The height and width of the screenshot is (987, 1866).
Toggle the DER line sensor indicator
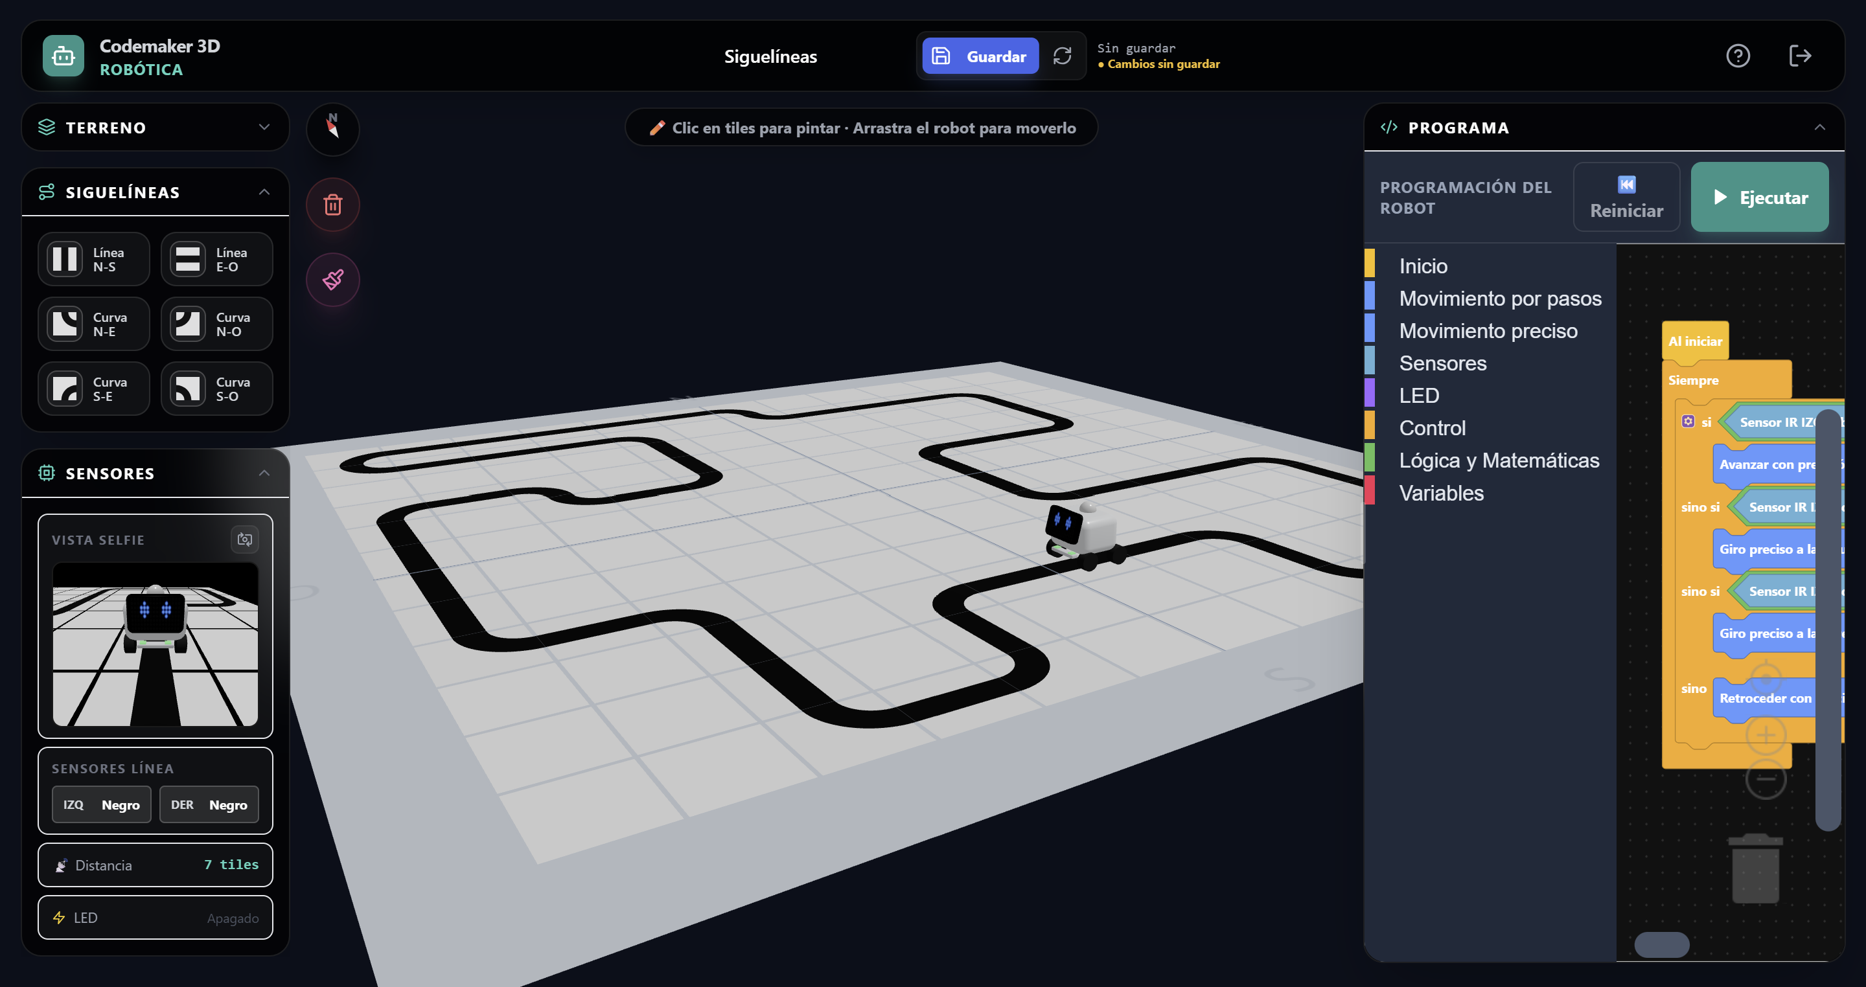pyautogui.click(x=209, y=804)
